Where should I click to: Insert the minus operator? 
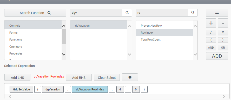[223, 23]
